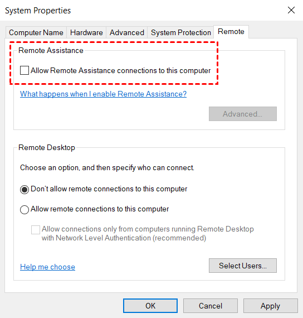Image resolution: width=303 pixels, height=318 pixels.
Task: Click the System Properties title bar text
Action: pyautogui.click(x=38, y=11)
